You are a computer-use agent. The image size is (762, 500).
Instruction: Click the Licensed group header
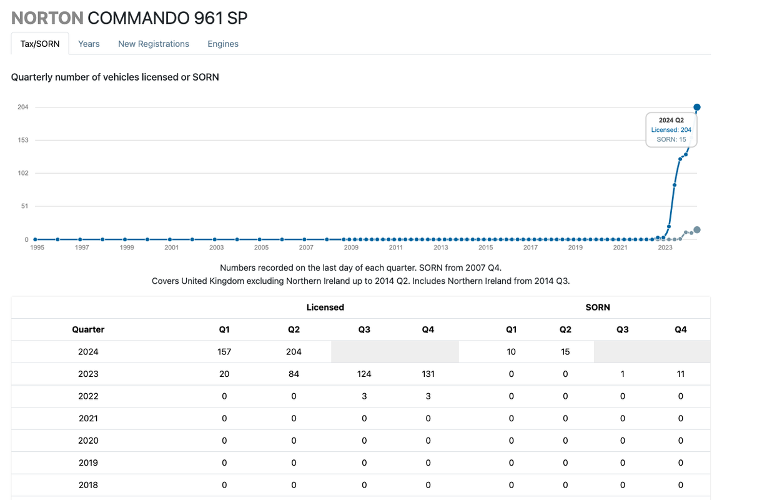coord(325,307)
